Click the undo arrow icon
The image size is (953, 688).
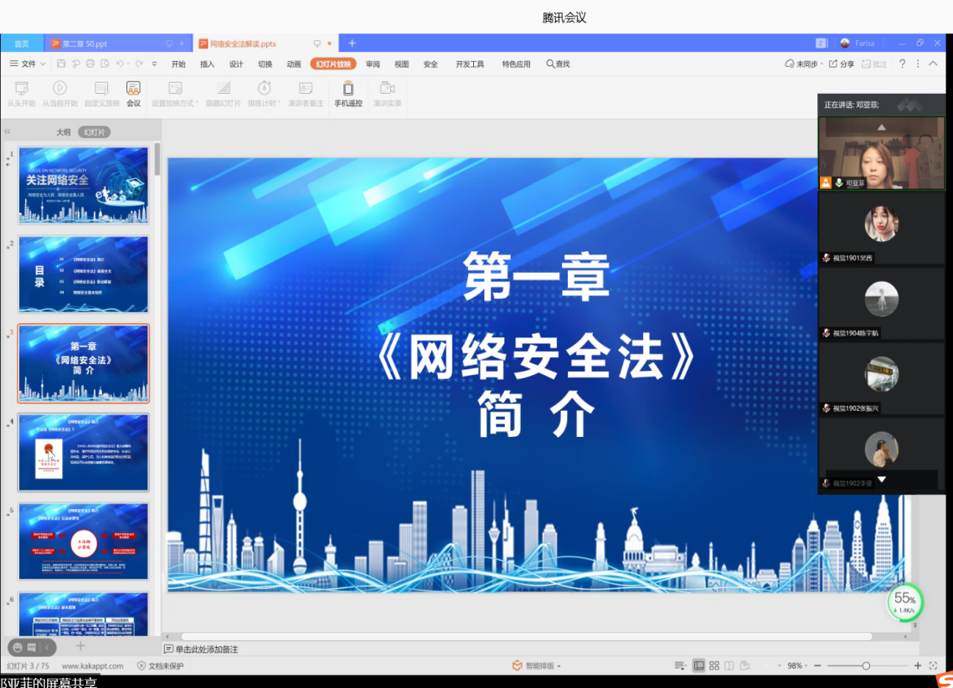pyautogui.click(x=120, y=64)
